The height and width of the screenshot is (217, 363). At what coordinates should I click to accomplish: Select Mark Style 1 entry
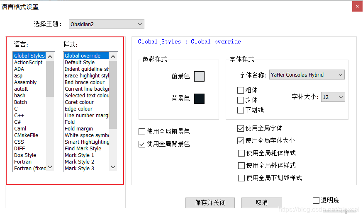(86, 155)
